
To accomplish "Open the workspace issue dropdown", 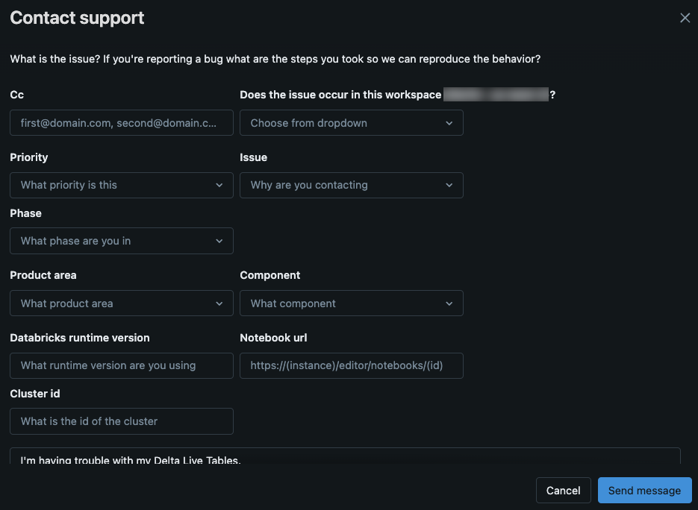I will [x=351, y=123].
